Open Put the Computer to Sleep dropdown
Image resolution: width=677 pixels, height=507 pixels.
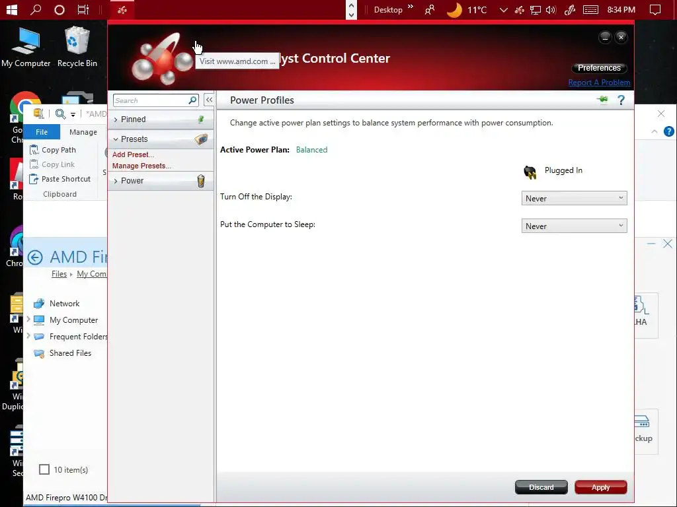[574, 226]
